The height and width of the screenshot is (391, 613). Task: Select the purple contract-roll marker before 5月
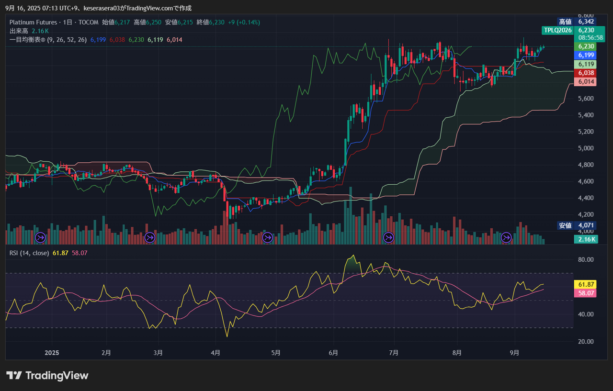[x=267, y=237]
